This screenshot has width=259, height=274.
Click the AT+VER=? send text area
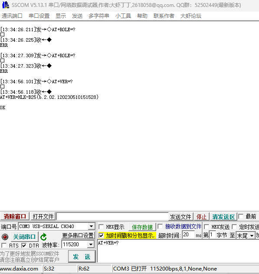[178, 251]
